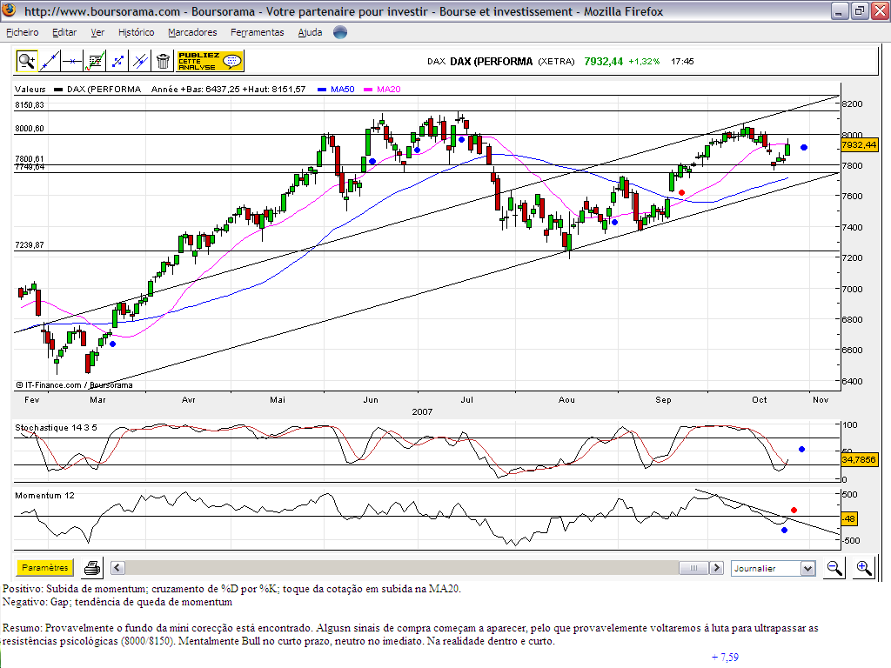Click the Stochastique 14 3 5 label
Image resolution: width=891 pixels, height=668 pixels.
(x=56, y=428)
